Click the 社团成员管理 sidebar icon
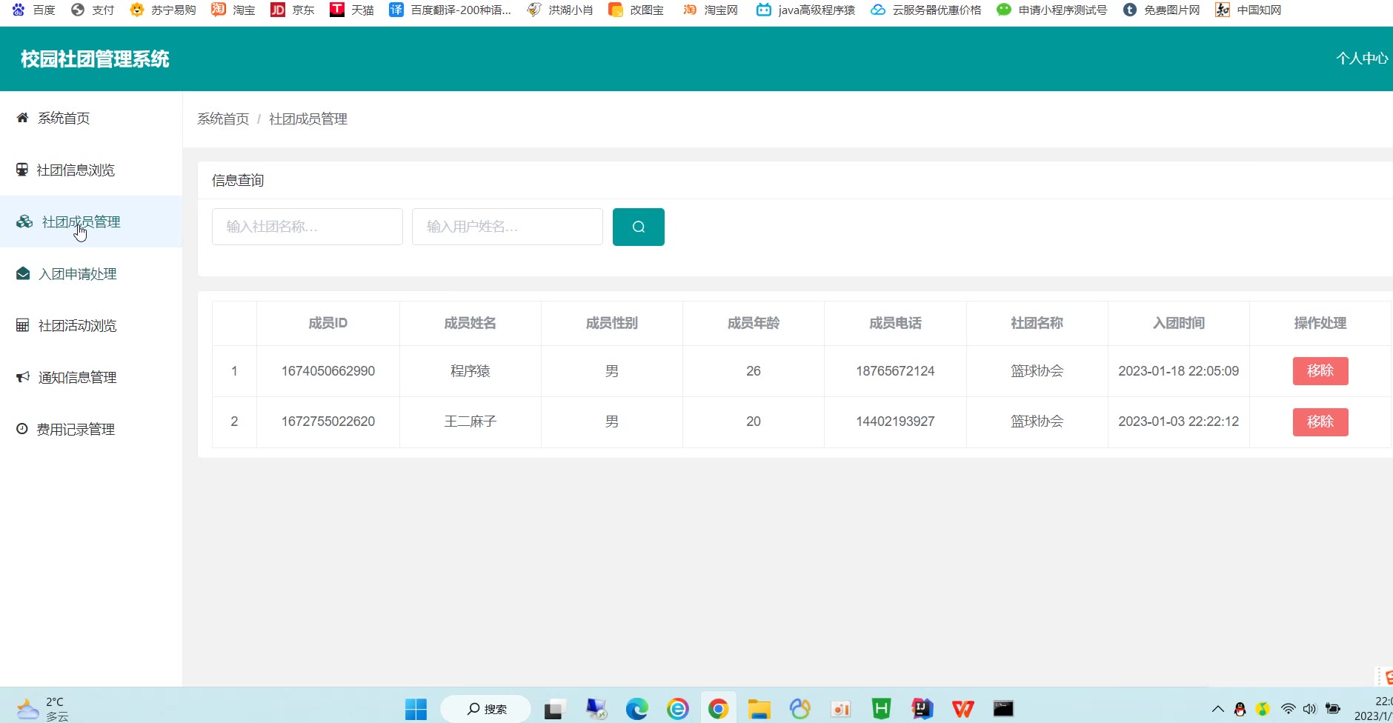The width and height of the screenshot is (1393, 723). tap(24, 222)
